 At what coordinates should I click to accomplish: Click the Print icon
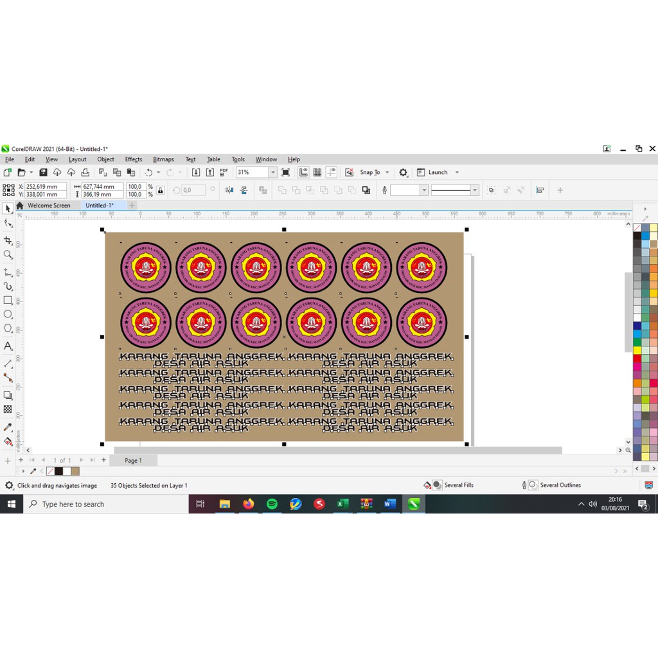[x=85, y=172]
